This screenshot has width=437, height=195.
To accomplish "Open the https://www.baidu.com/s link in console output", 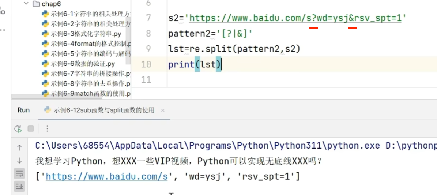I will (107, 176).
